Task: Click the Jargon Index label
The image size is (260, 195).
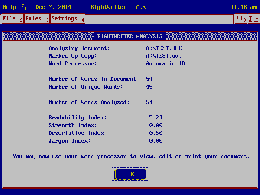Action: click(69, 141)
